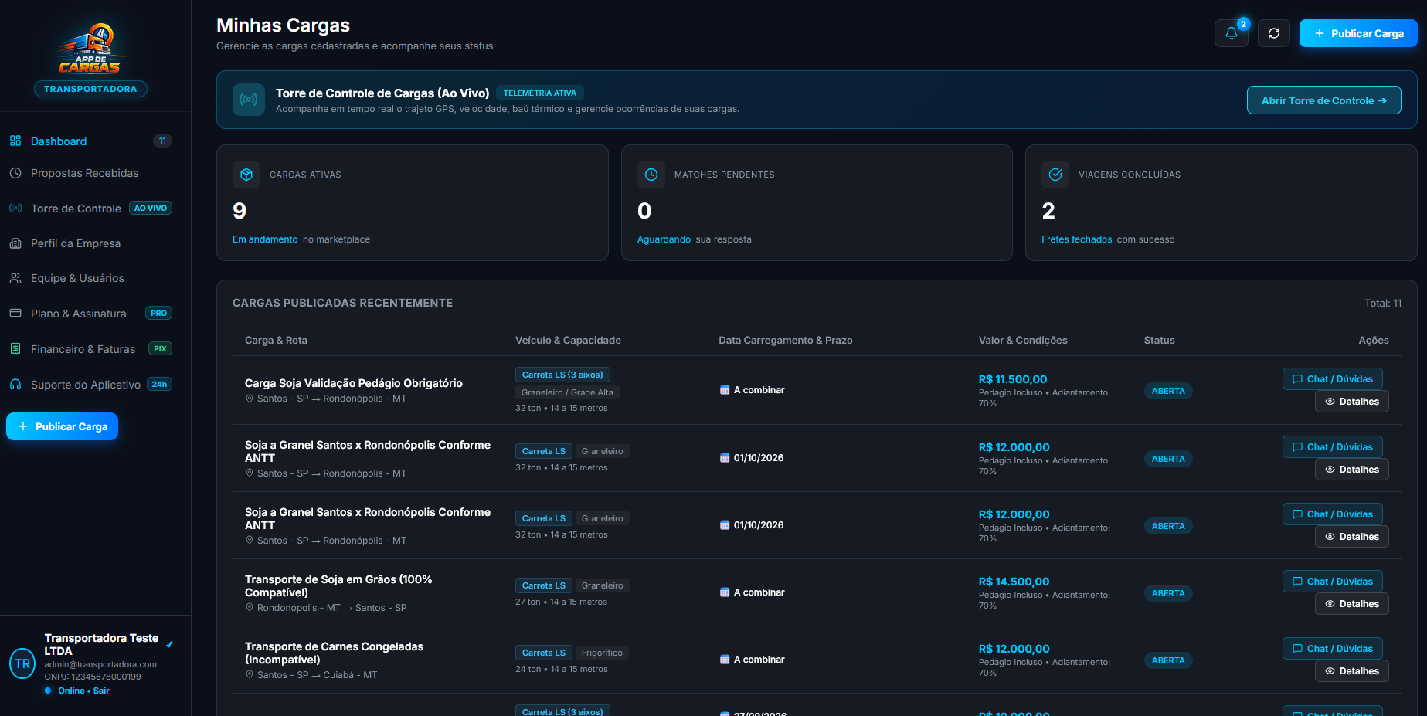View Detalhes of Transporte de Soja em Grãos
The height and width of the screenshot is (716, 1427).
tap(1351, 604)
